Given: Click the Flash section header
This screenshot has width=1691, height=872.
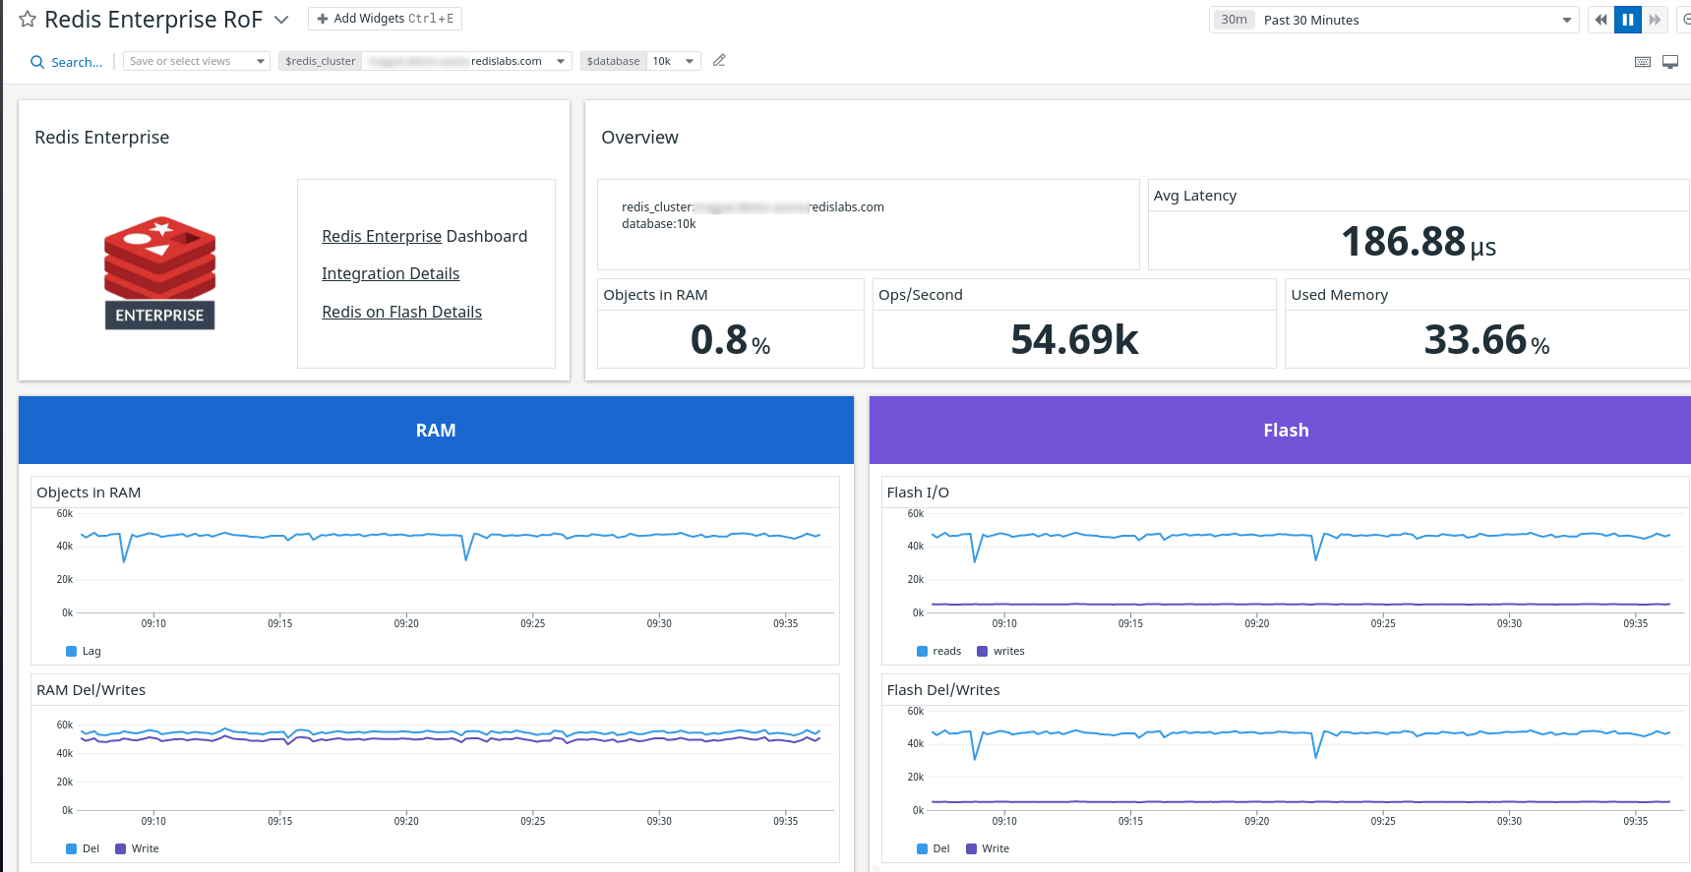Looking at the screenshot, I should (1280, 431).
